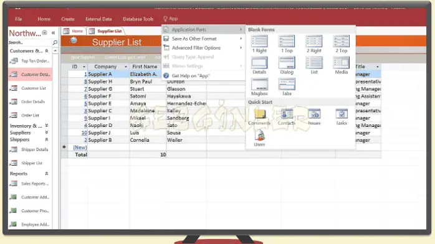Pick the Tabs blank form
435x244 pixels.
[x=287, y=87]
